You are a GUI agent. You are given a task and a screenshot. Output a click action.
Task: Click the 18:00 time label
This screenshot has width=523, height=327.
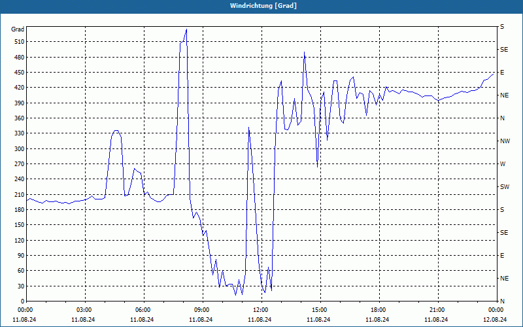pos(378,309)
